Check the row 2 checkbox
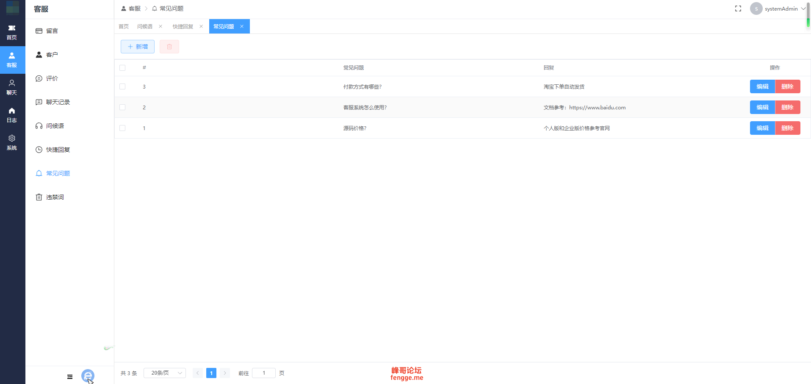 pyautogui.click(x=122, y=107)
